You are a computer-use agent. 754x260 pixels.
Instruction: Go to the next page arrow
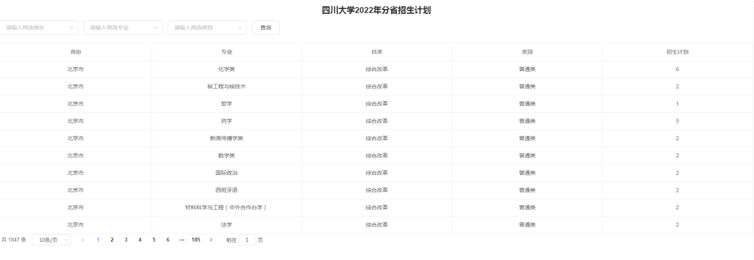point(211,240)
